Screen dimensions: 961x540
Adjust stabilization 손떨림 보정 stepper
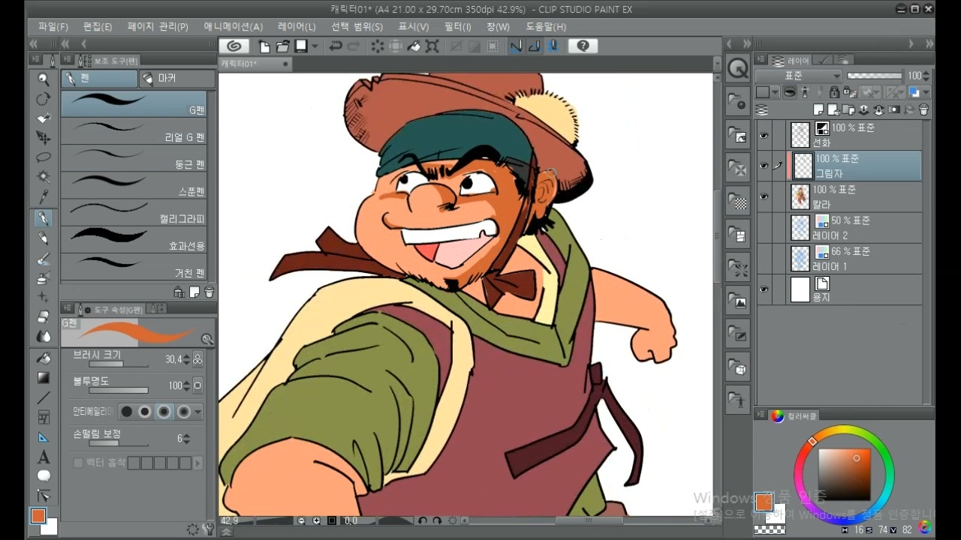click(x=187, y=438)
